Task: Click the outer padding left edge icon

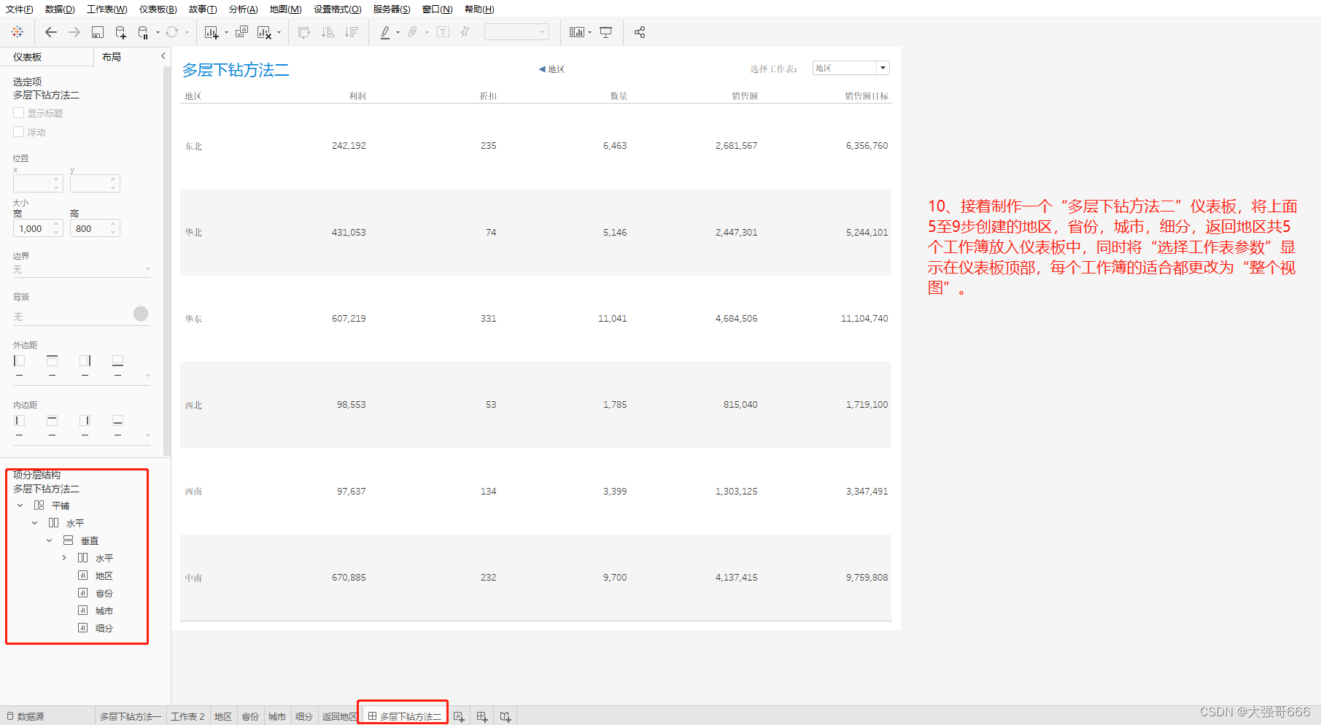Action: tap(20, 361)
